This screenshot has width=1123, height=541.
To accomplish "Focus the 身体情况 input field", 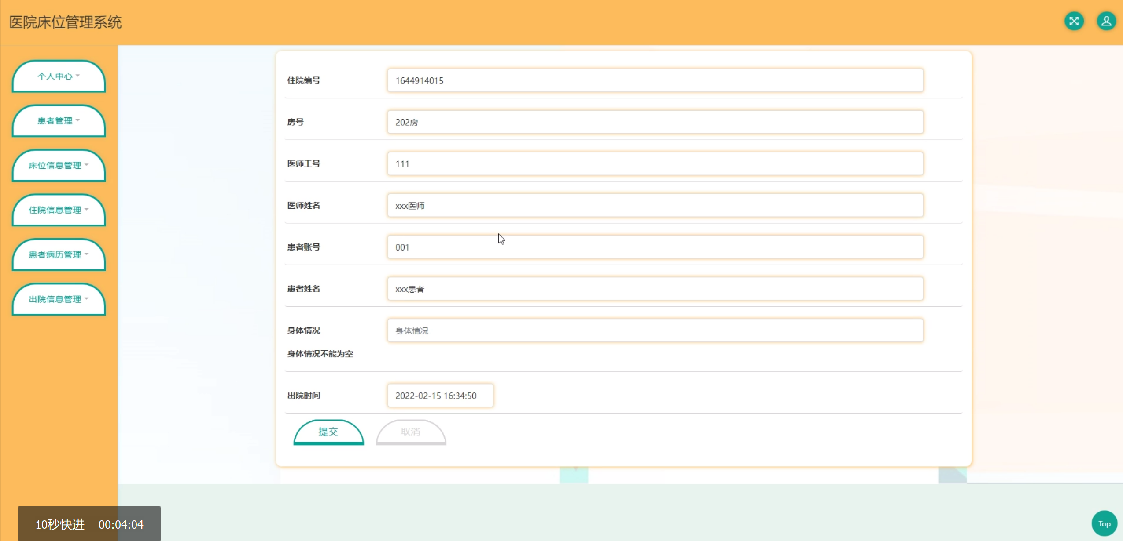I will [655, 330].
